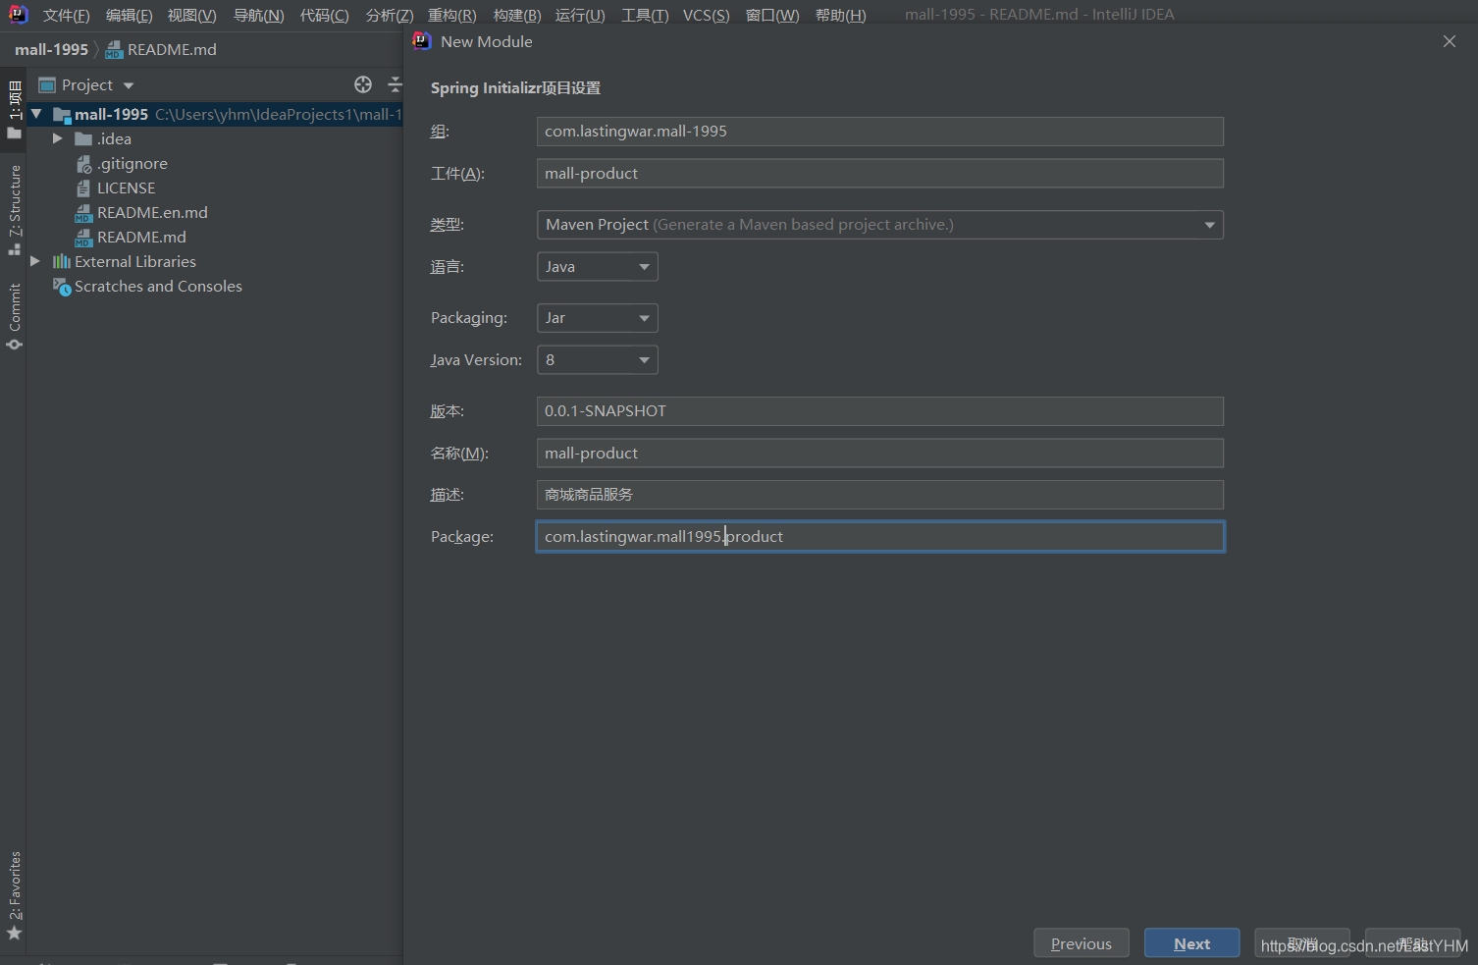This screenshot has width=1478, height=965.
Task: Click mall-1995 breadcrumb
Action: click(51, 50)
